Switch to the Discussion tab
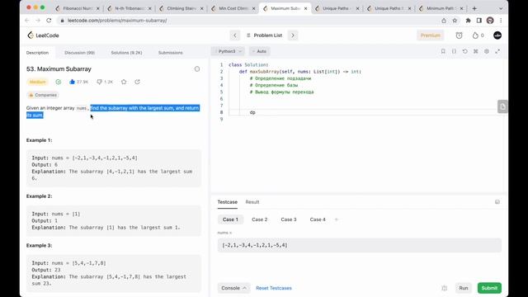 tap(79, 53)
